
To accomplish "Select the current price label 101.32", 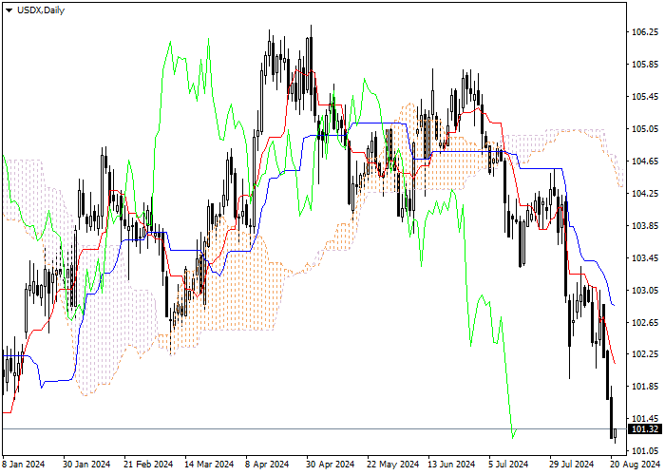I will coord(645,429).
